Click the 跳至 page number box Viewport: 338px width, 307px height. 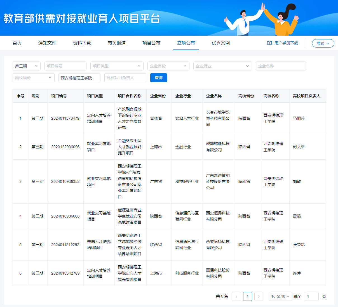311,296
